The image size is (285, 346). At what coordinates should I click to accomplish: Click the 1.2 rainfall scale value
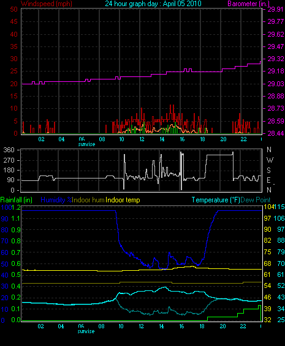pyautogui.click(x=16, y=207)
